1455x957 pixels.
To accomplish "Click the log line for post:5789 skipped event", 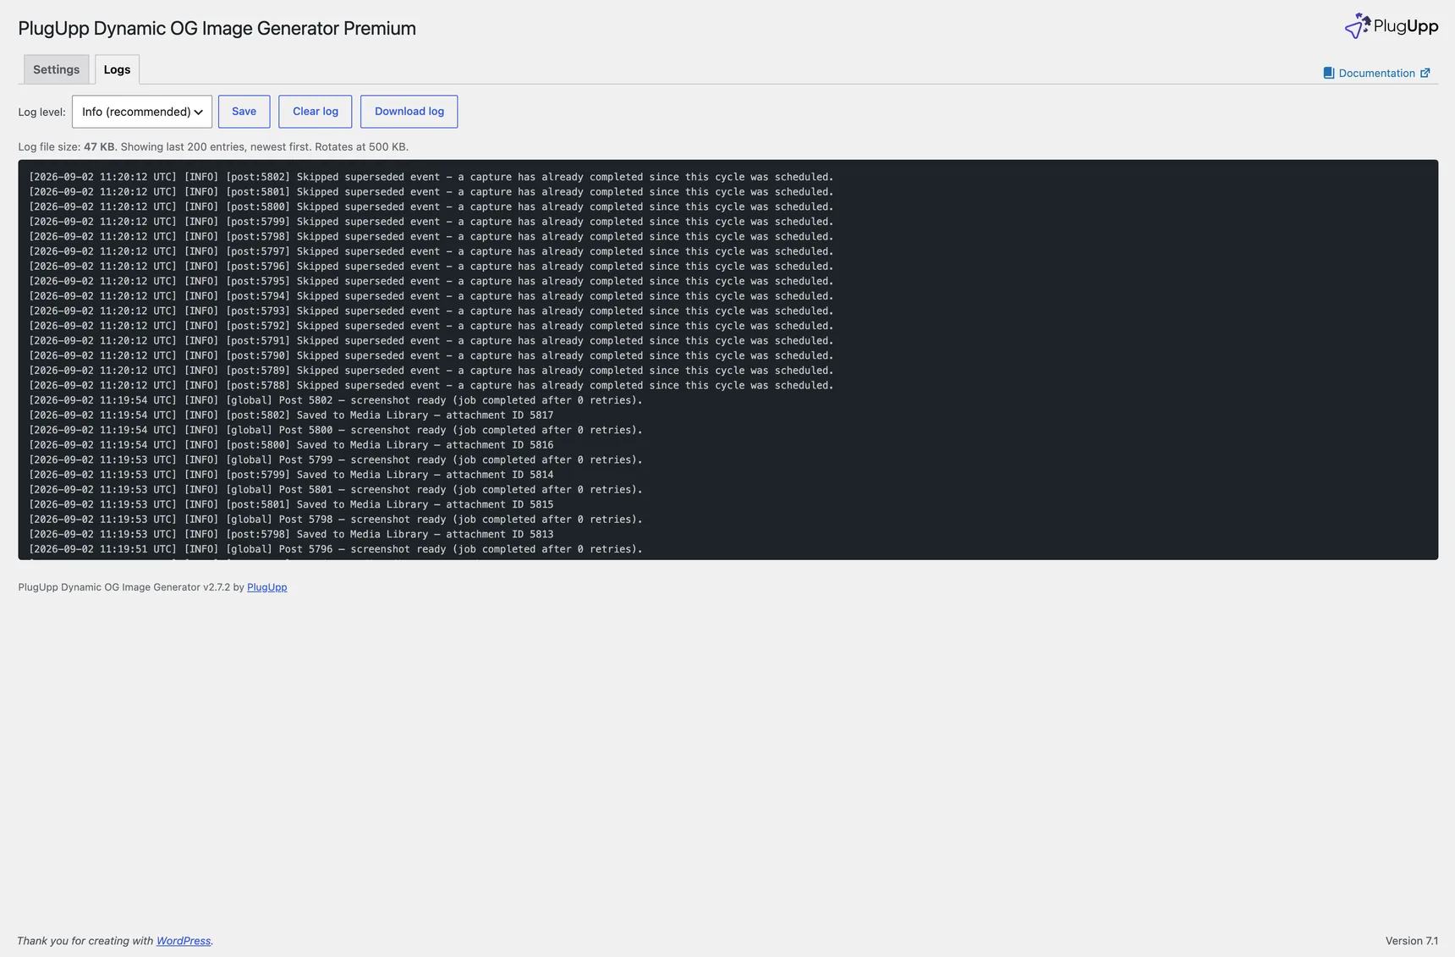I will [431, 371].
